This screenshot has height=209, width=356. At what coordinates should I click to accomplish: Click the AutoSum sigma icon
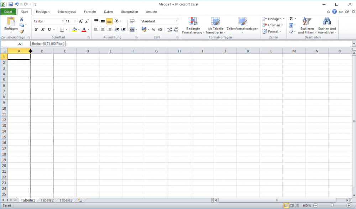291,19
